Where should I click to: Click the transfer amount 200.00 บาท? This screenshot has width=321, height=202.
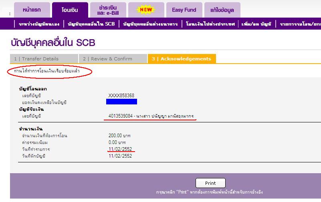(x=119, y=136)
